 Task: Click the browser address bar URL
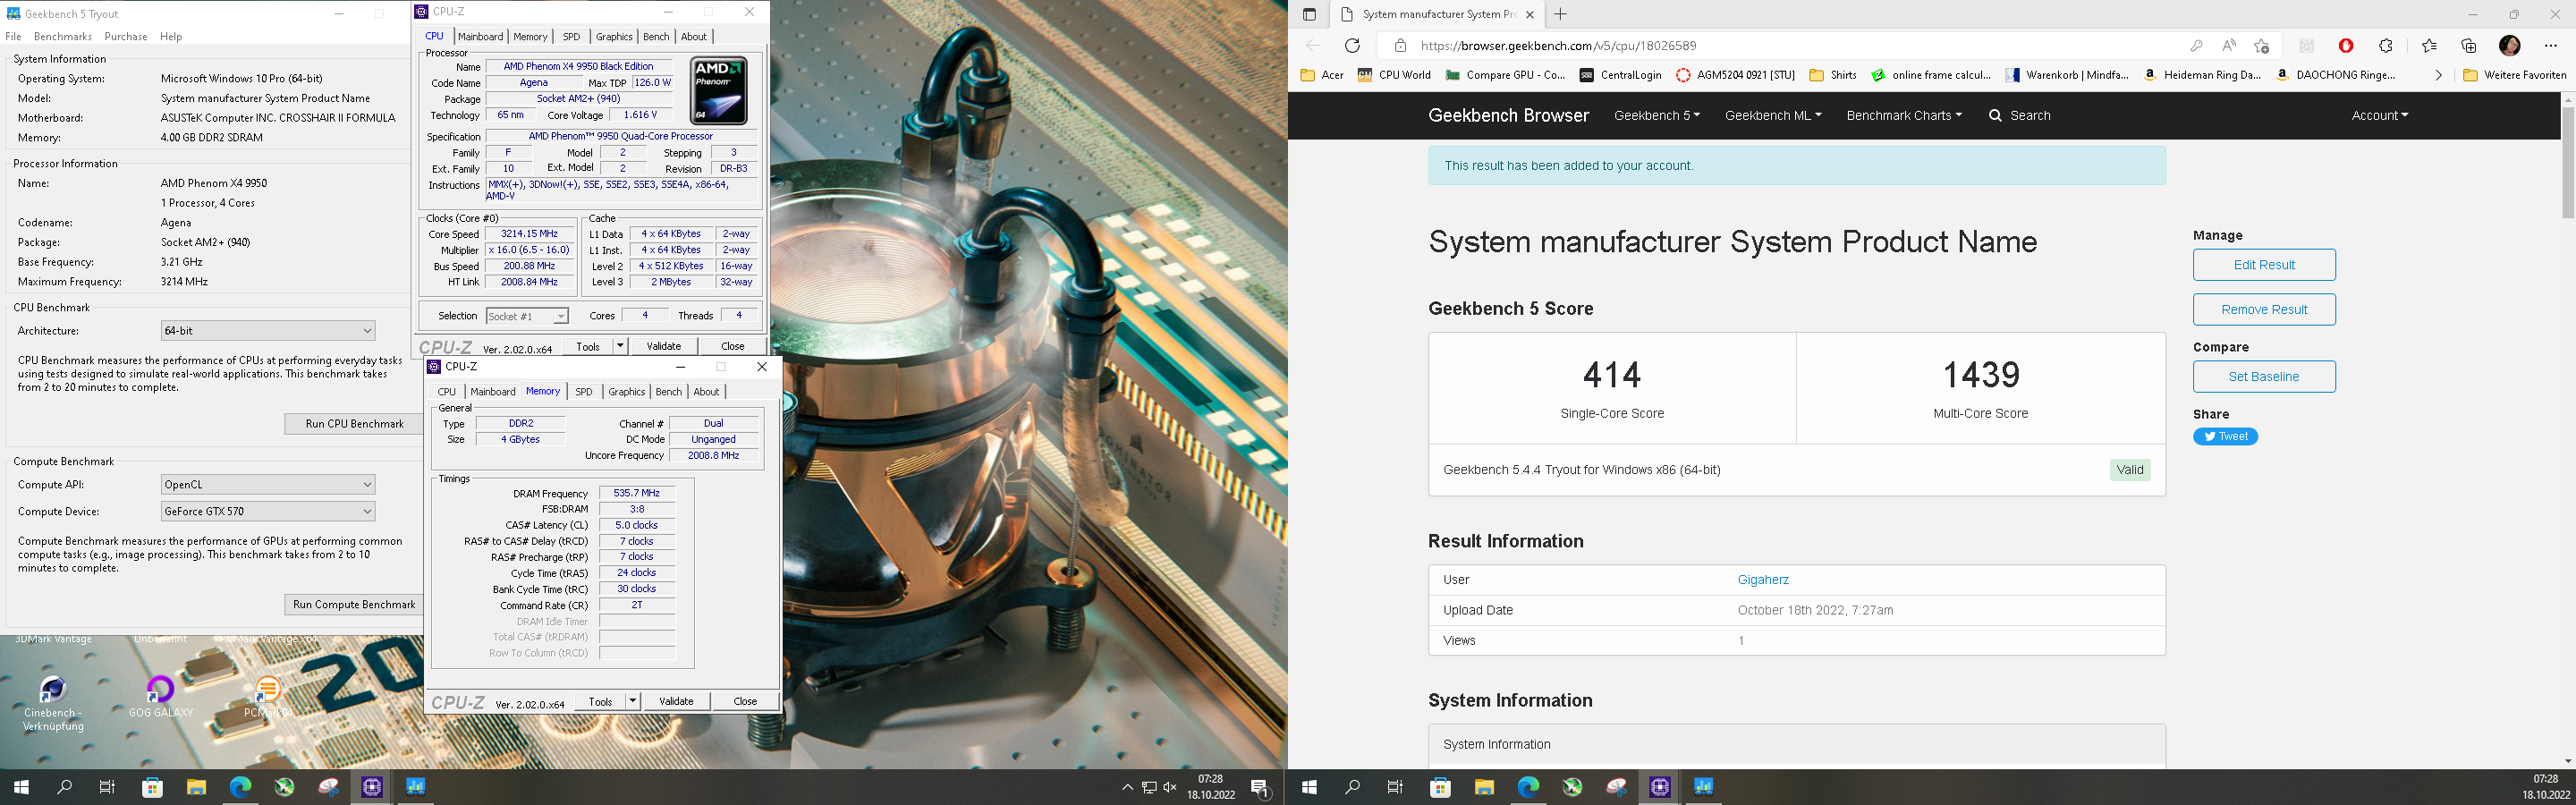1558,45
